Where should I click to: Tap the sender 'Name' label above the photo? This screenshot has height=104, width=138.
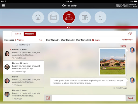pos(123,46)
